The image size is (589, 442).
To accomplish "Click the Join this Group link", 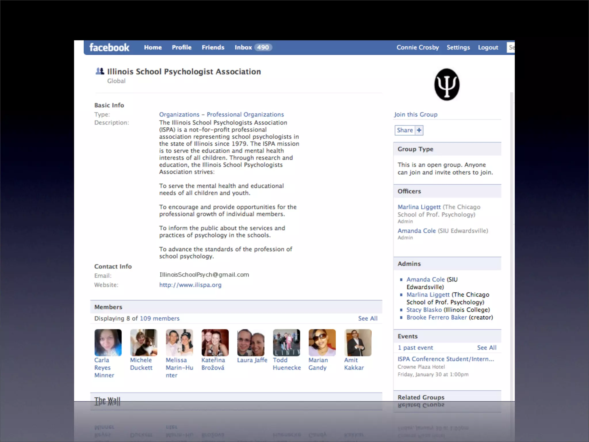I will coord(416,115).
